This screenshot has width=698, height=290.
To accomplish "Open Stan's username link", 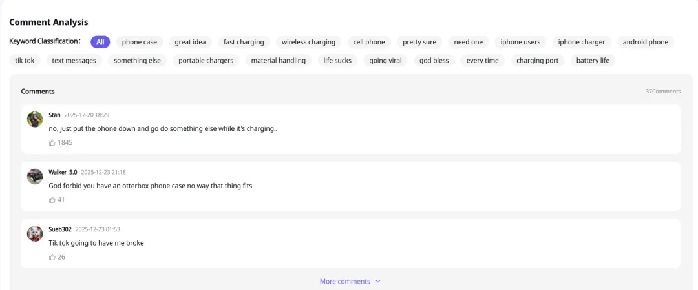I will (x=54, y=115).
